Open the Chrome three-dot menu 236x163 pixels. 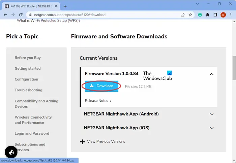[231, 15]
